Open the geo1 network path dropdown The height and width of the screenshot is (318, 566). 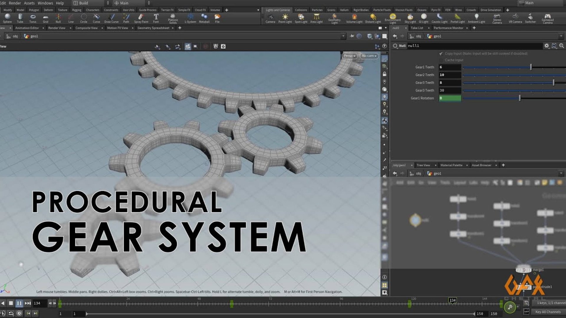tap(343, 36)
